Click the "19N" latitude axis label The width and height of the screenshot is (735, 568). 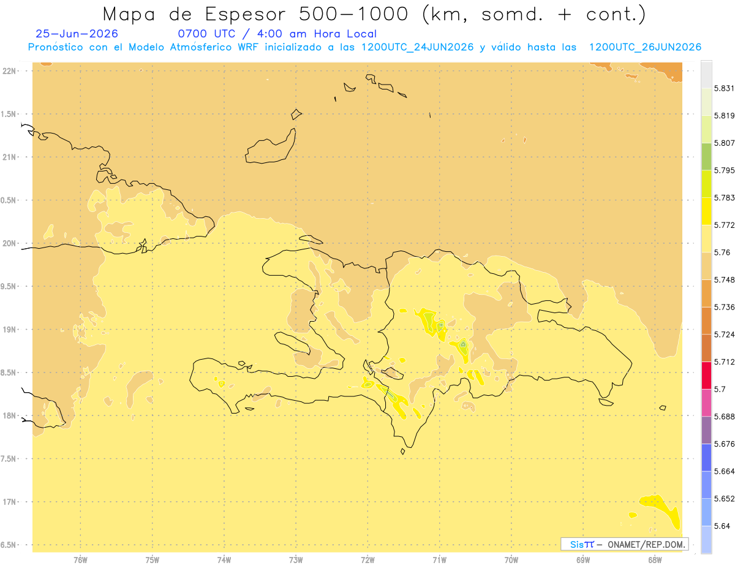pyautogui.click(x=10, y=330)
